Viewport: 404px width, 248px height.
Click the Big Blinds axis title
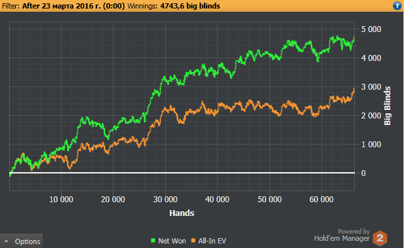pos(387,105)
